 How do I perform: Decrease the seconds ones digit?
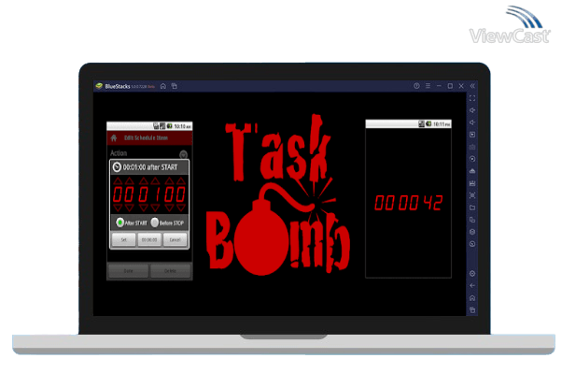pos(181,208)
